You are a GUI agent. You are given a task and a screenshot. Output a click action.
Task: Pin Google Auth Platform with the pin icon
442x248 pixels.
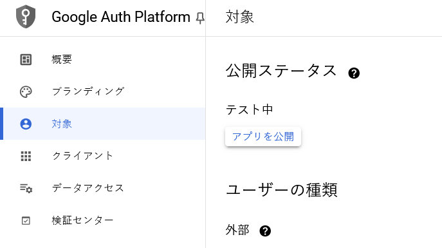200,18
